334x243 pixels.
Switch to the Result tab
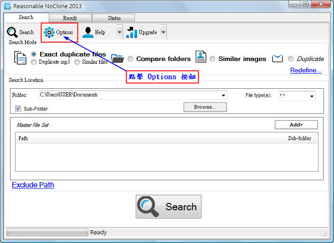pos(70,18)
